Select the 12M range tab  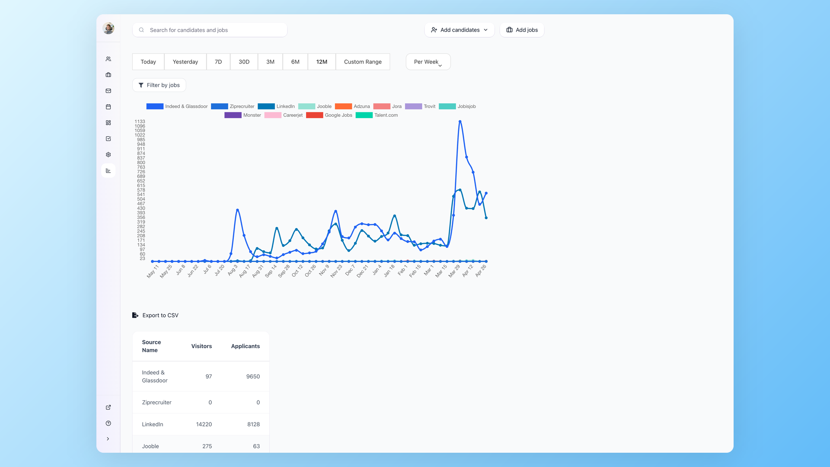point(322,62)
